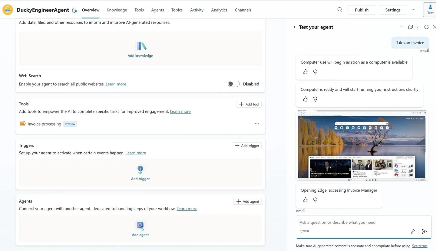
Task: Click the Add tool button
Action: pos(249,104)
